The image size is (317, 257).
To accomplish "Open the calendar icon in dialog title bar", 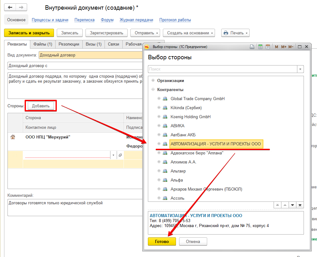I will (268, 47).
